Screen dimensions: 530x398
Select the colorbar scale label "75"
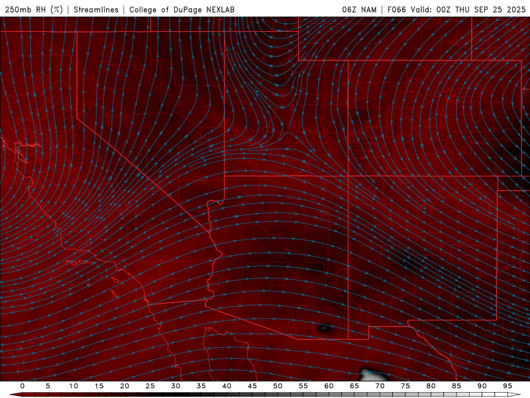click(x=405, y=386)
